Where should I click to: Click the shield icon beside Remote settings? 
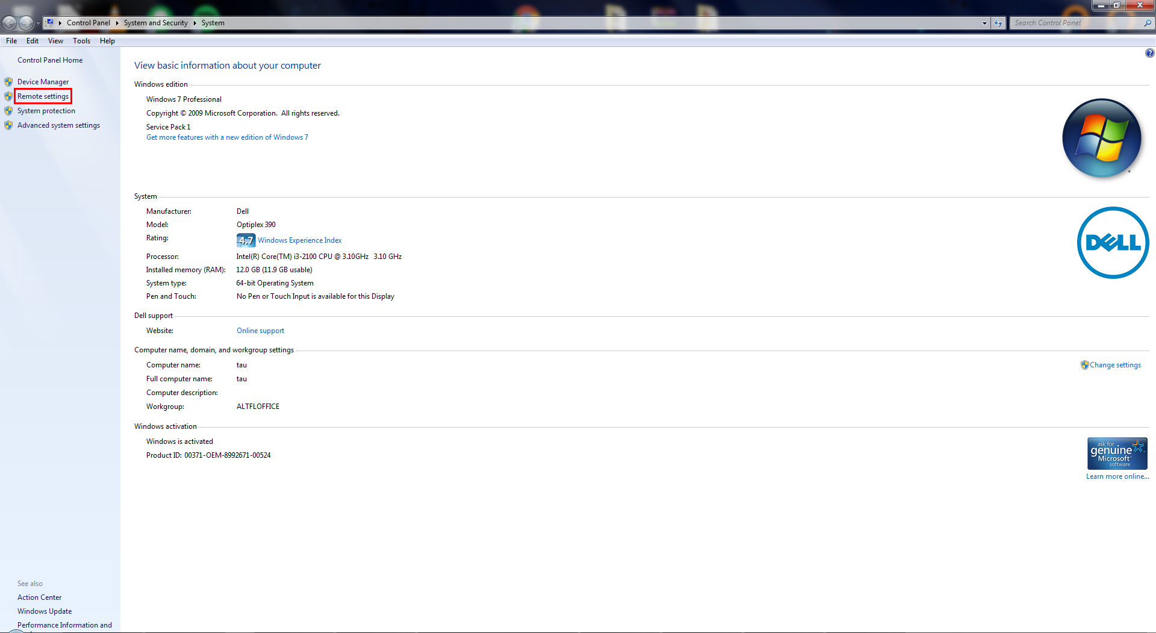click(x=8, y=96)
